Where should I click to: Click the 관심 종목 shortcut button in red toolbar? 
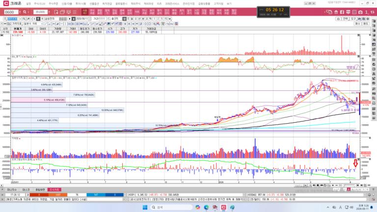pyautogui.click(x=114, y=12)
